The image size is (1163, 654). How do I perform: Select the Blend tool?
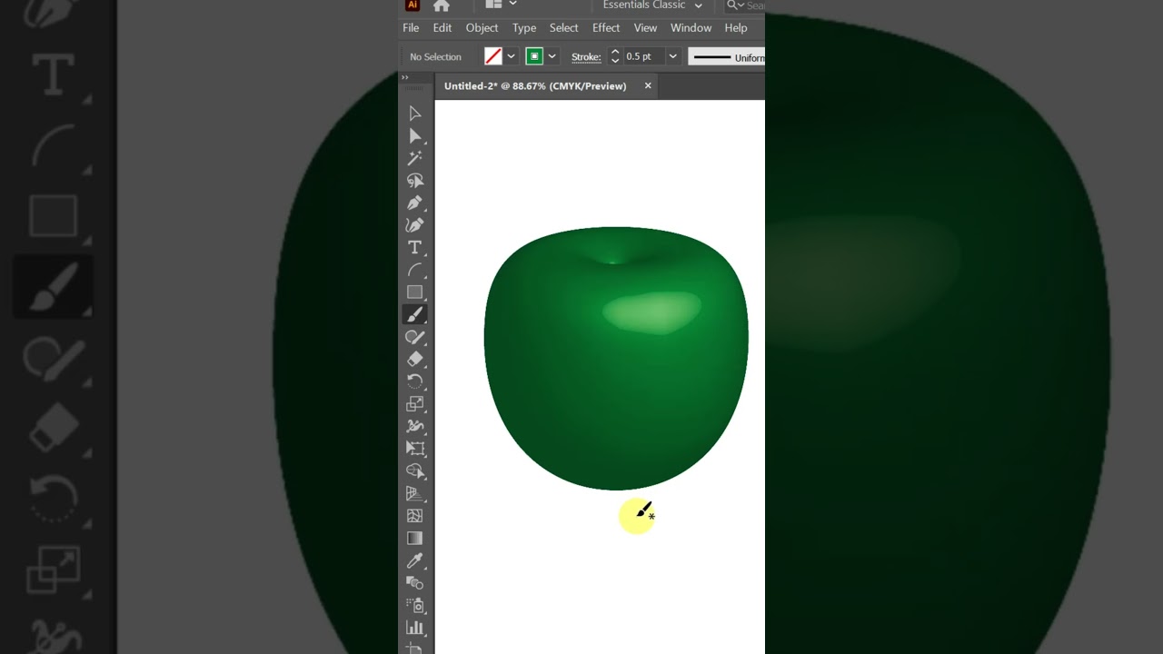414,582
